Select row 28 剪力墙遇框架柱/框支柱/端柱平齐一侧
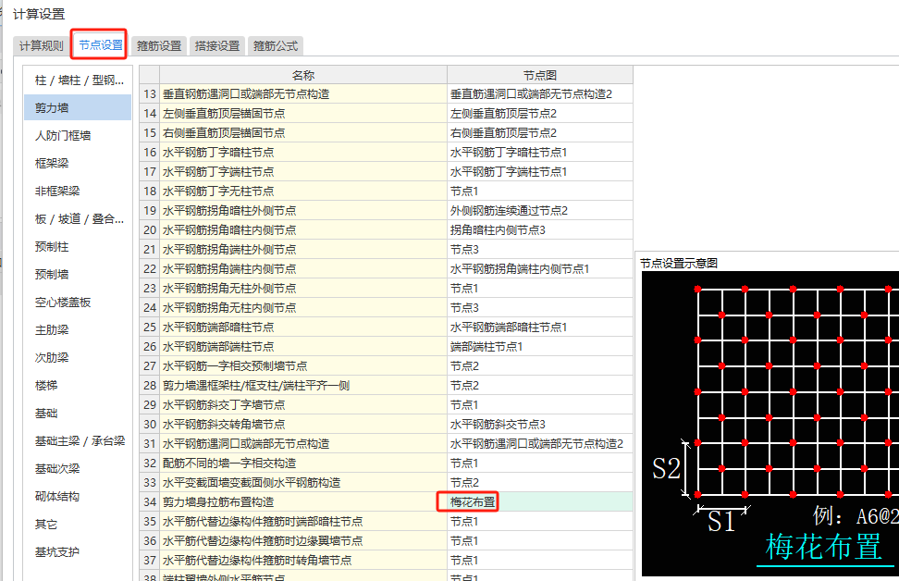 (387, 386)
